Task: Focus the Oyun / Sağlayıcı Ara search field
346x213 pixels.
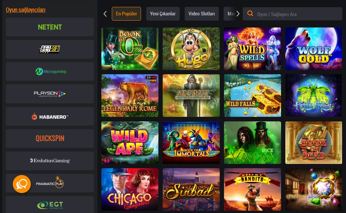Action: pyautogui.click(x=293, y=14)
